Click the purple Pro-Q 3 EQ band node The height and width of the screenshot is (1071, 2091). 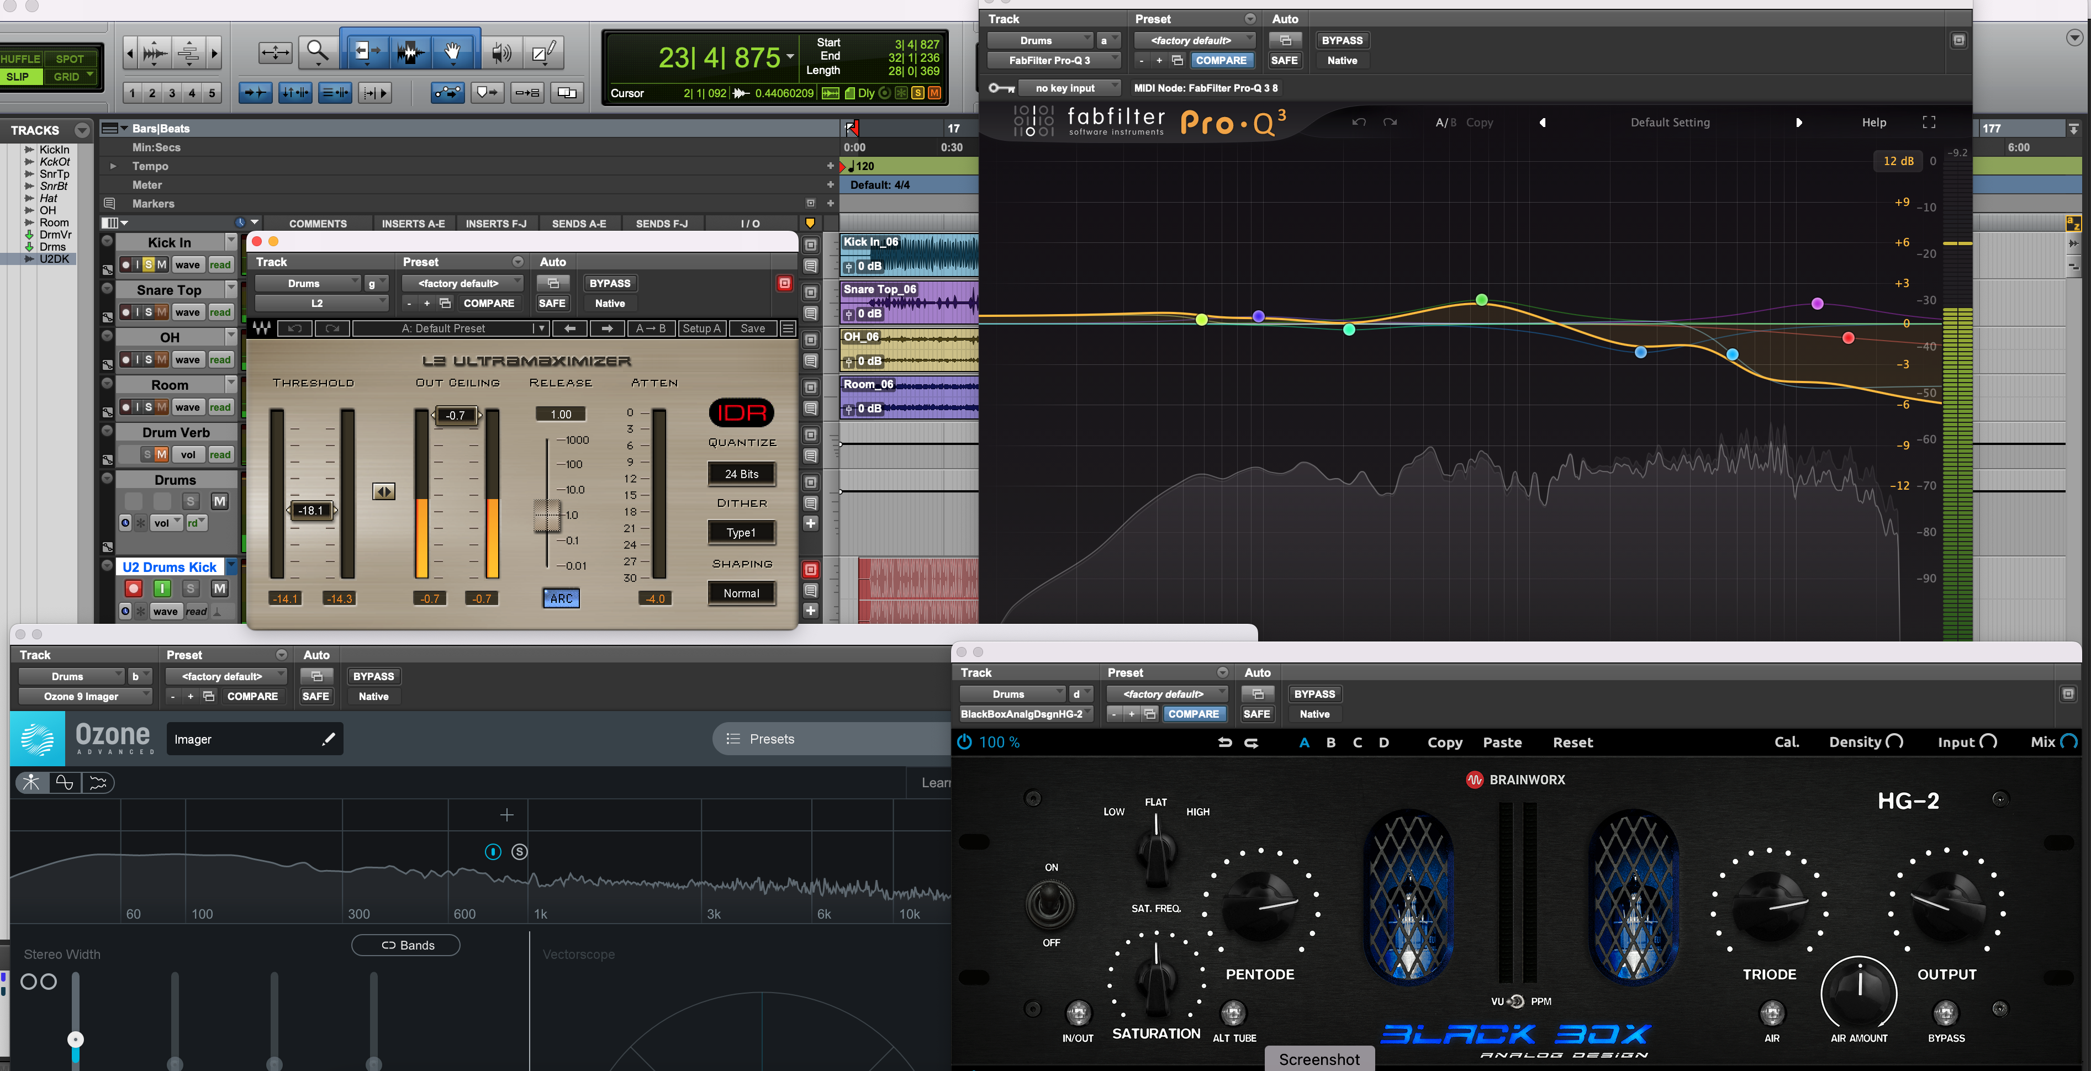click(1817, 304)
